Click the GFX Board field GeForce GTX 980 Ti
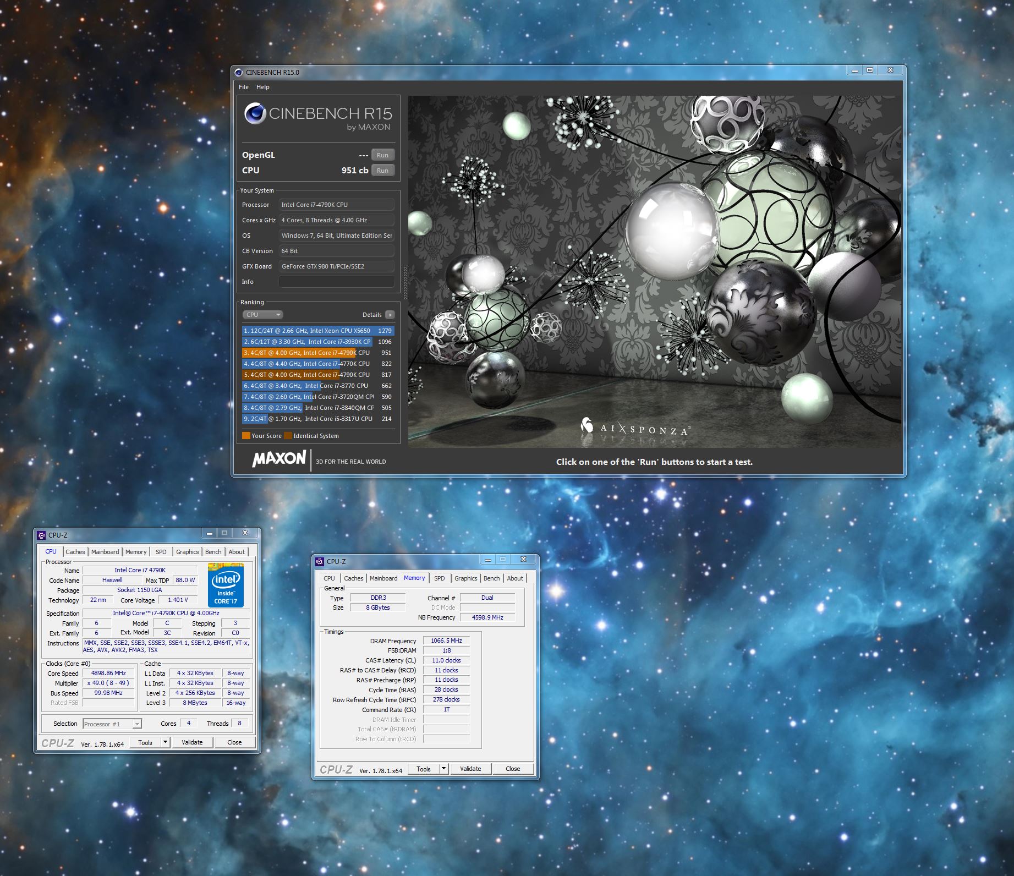The height and width of the screenshot is (876, 1014). [x=337, y=266]
